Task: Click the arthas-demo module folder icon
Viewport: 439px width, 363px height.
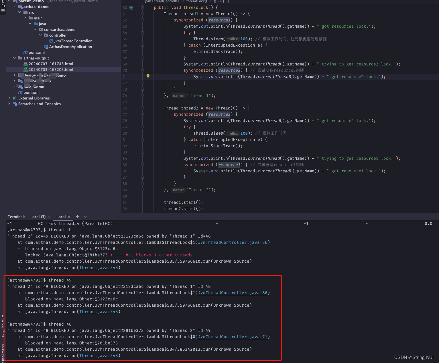Action: pos(20,7)
